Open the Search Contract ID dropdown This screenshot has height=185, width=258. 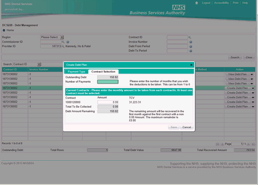(x=39, y=64)
